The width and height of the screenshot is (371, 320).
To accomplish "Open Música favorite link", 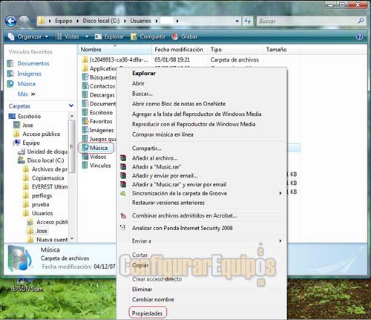I will [26, 84].
